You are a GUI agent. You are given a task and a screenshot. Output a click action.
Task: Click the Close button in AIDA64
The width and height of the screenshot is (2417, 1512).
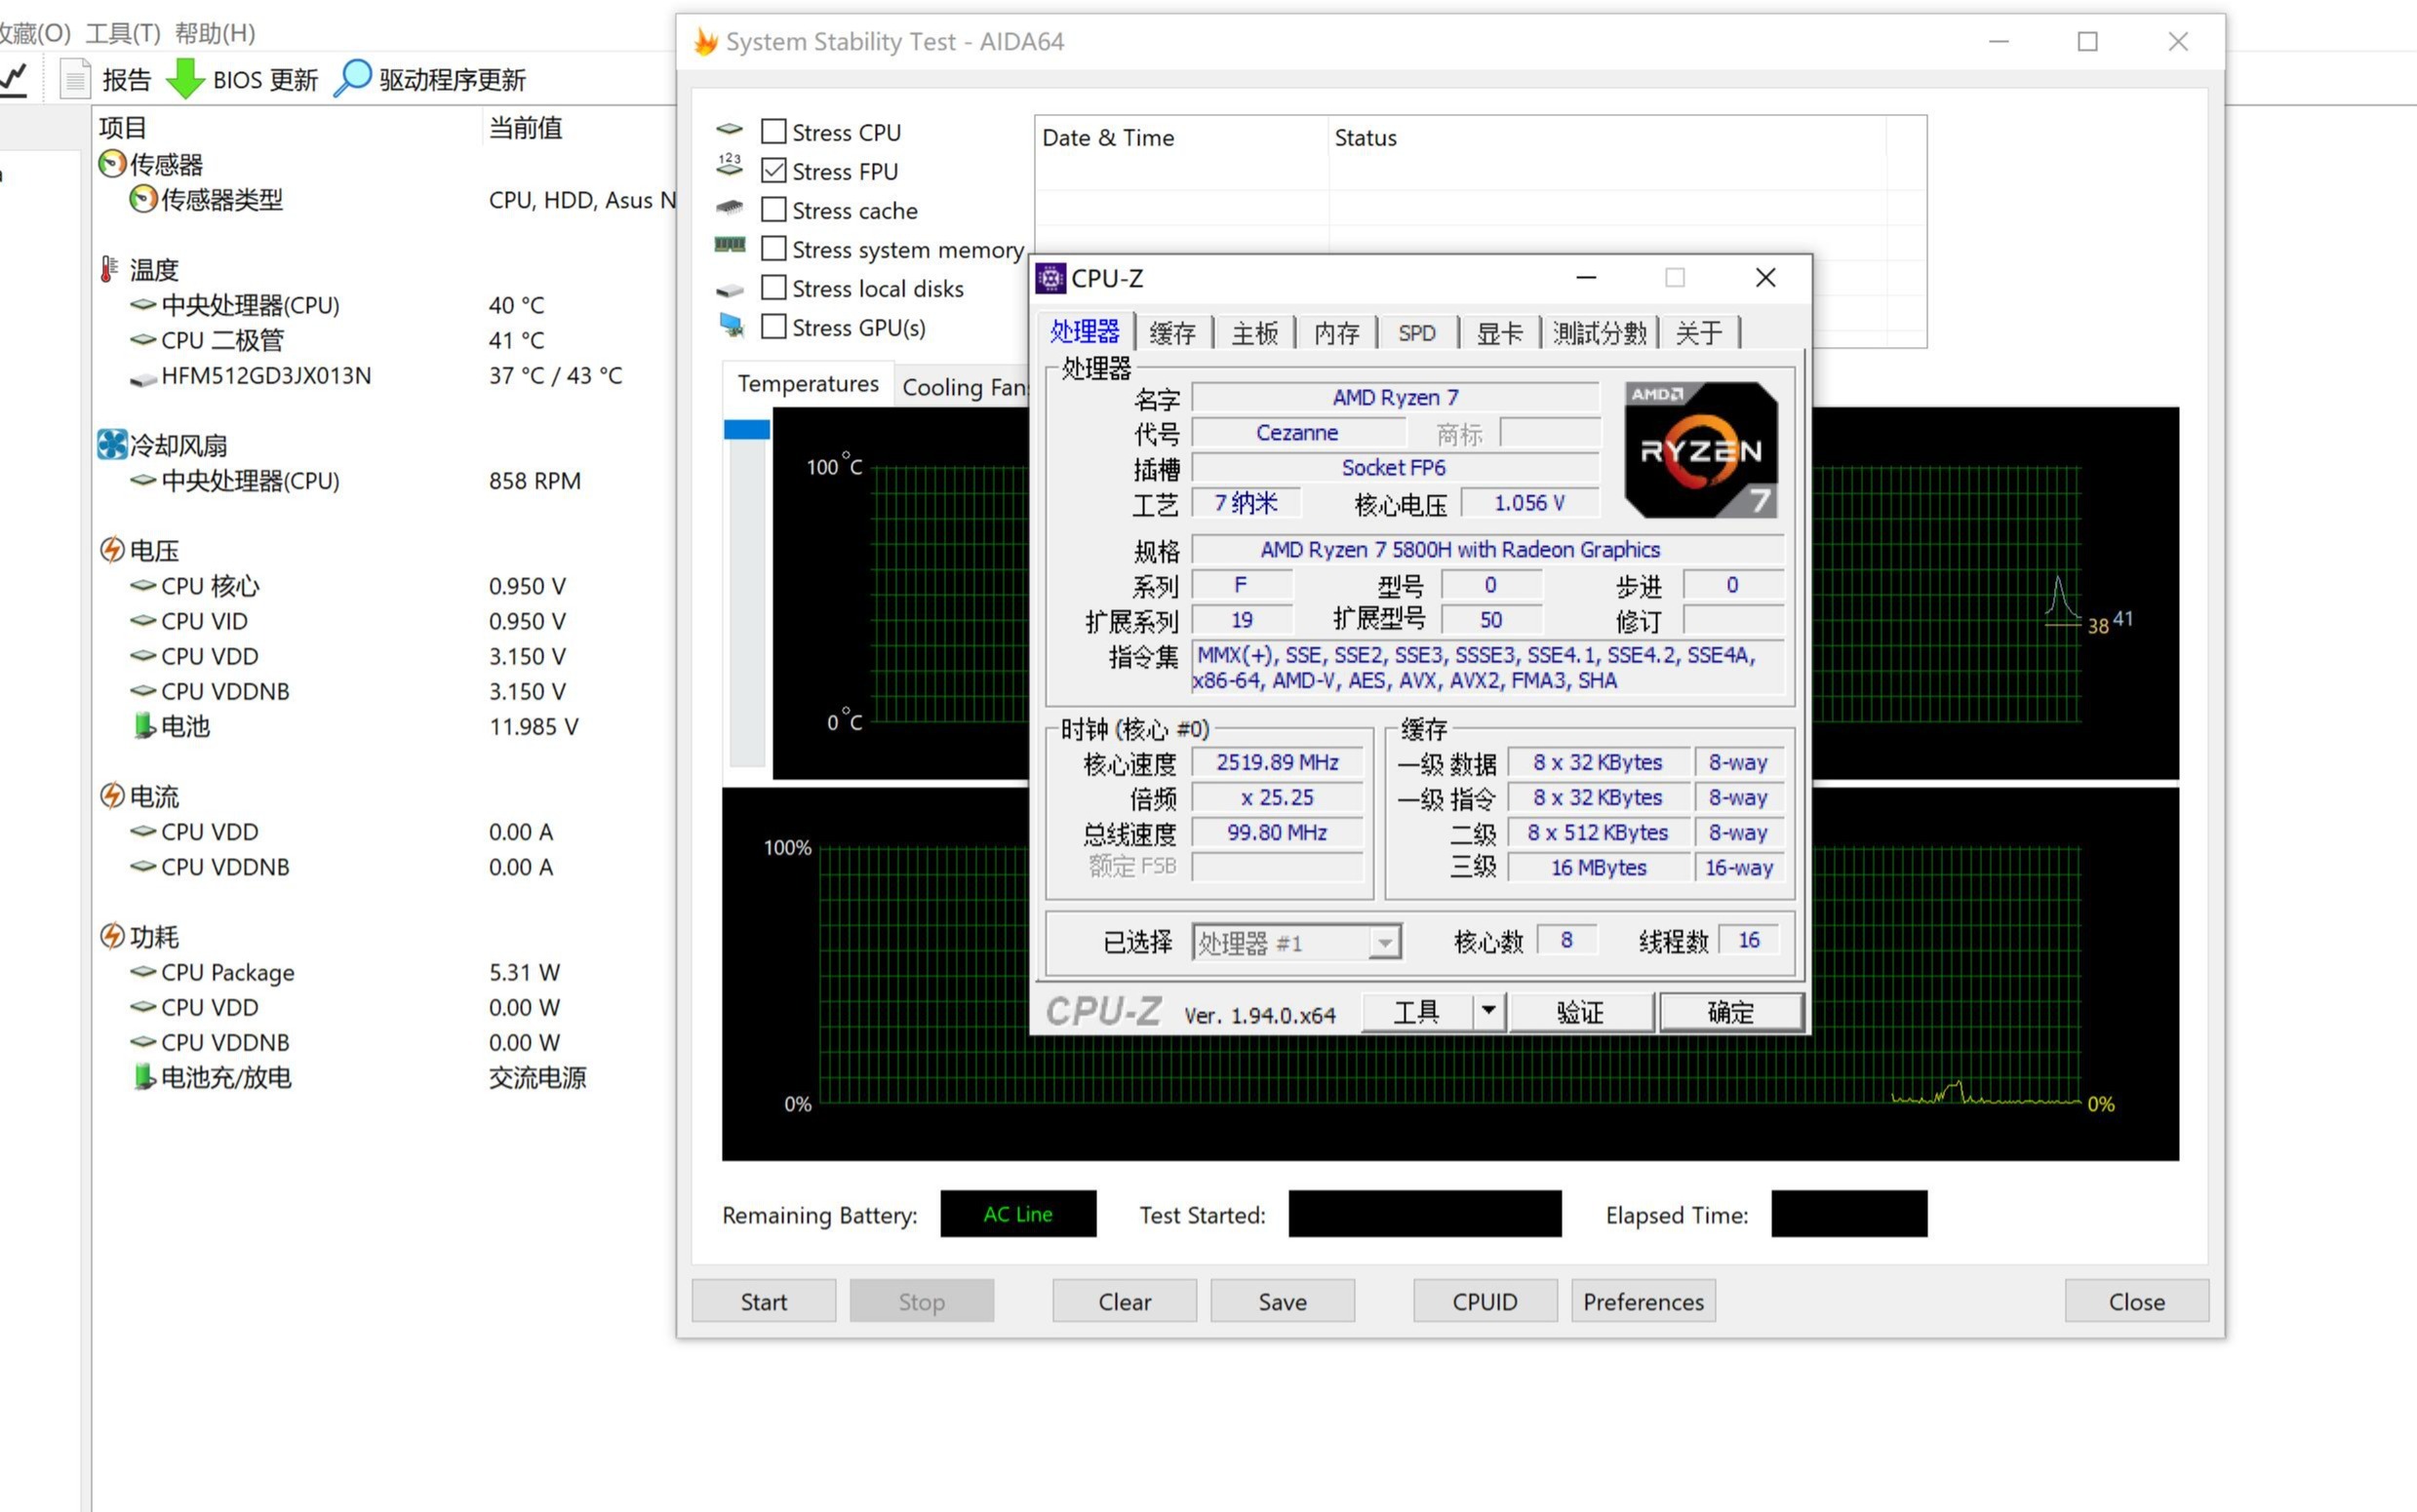[2137, 1301]
